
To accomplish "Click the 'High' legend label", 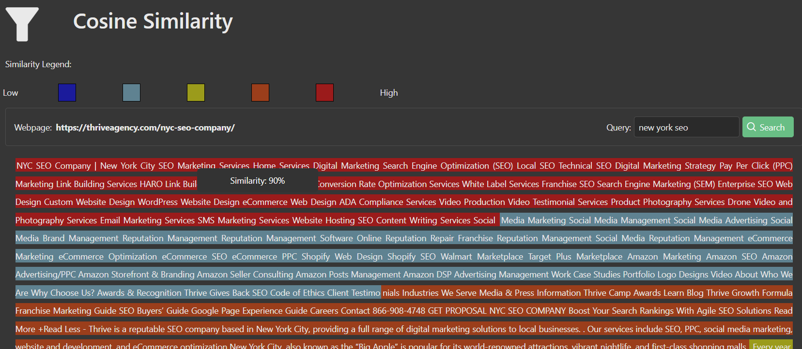I will pyautogui.click(x=388, y=93).
